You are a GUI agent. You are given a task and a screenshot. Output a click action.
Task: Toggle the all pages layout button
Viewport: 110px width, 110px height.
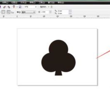9,12
